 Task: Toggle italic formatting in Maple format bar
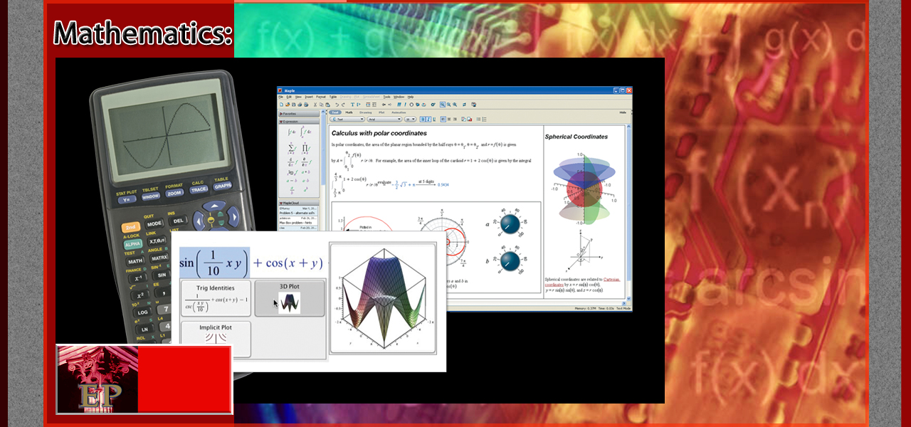tap(428, 120)
